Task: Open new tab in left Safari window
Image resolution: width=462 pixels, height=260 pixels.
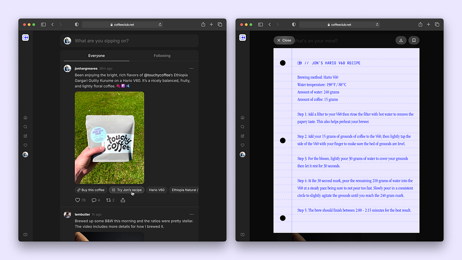Action: (x=211, y=24)
